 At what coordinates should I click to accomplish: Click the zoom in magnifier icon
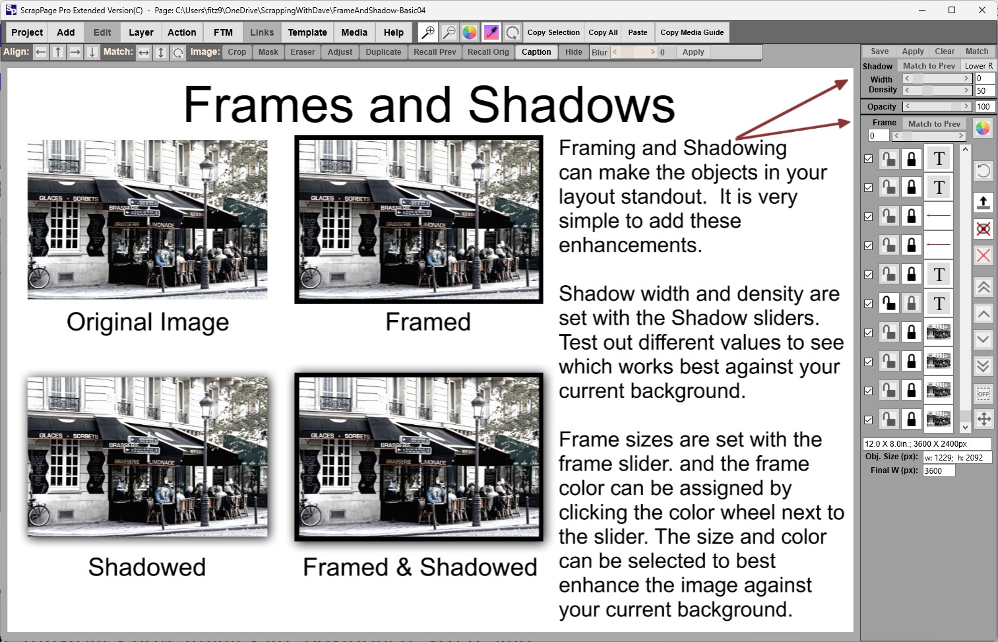(x=428, y=32)
